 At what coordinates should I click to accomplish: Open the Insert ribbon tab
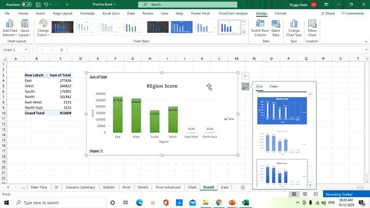[40, 13]
